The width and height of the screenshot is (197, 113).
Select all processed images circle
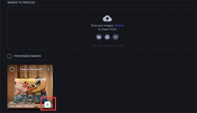10,56
